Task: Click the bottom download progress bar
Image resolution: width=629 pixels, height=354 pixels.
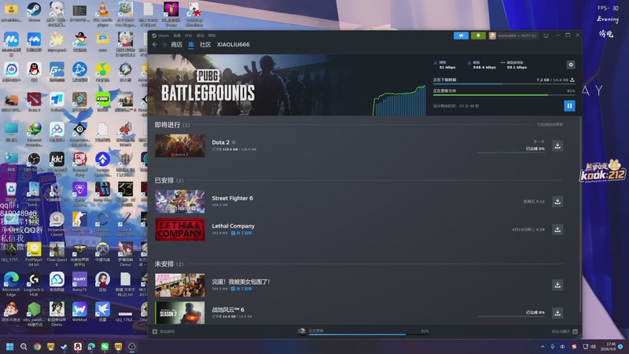Action: [x=368, y=334]
